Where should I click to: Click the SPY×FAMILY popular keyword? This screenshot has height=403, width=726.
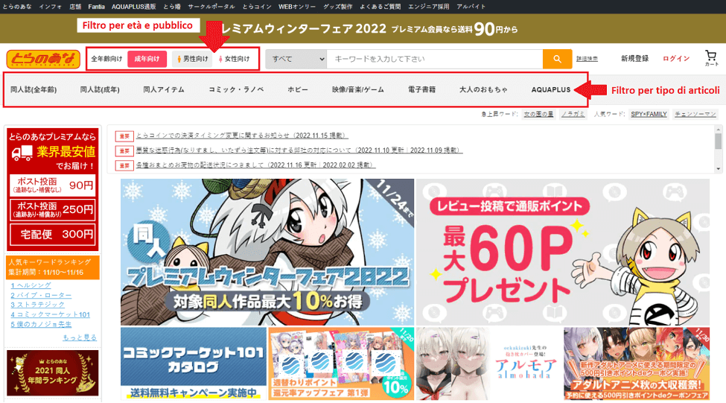649,114
